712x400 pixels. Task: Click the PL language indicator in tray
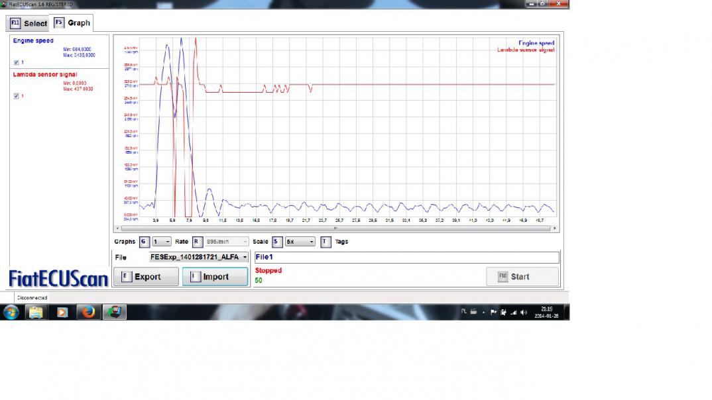coord(463,311)
